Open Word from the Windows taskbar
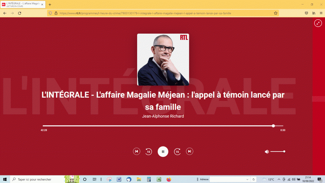This screenshot has width=325, height=183. click(119, 179)
